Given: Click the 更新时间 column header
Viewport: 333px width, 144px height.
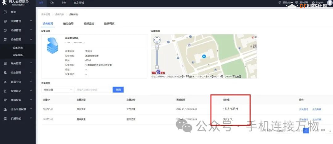Looking at the screenshot, I should (x=181, y=100).
